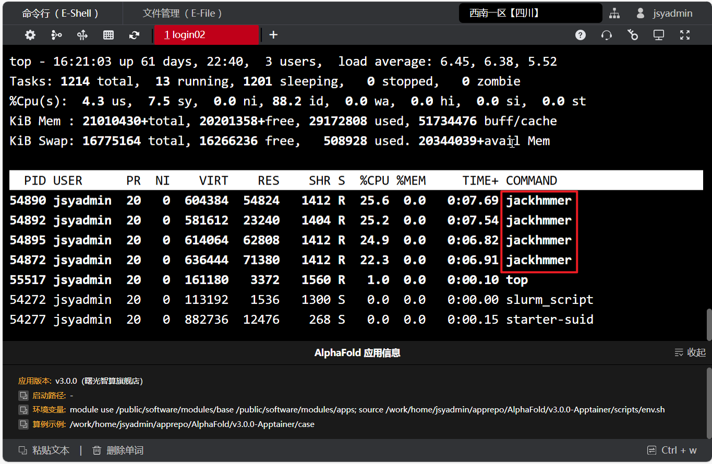This screenshot has width=712, height=464.
Task: Copy the 启动路径 value via icon
Action: tap(23, 396)
